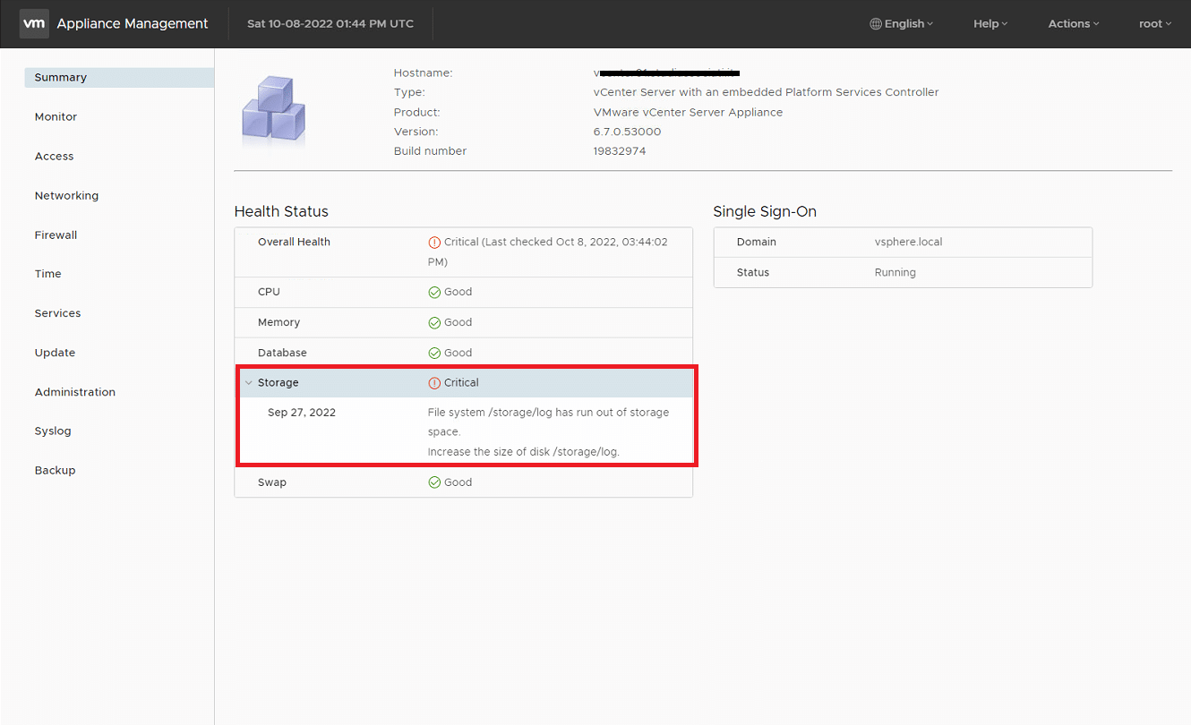Click the Domain label in Single Sign-On
Screen dimensions: 1191x725
point(756,243)
